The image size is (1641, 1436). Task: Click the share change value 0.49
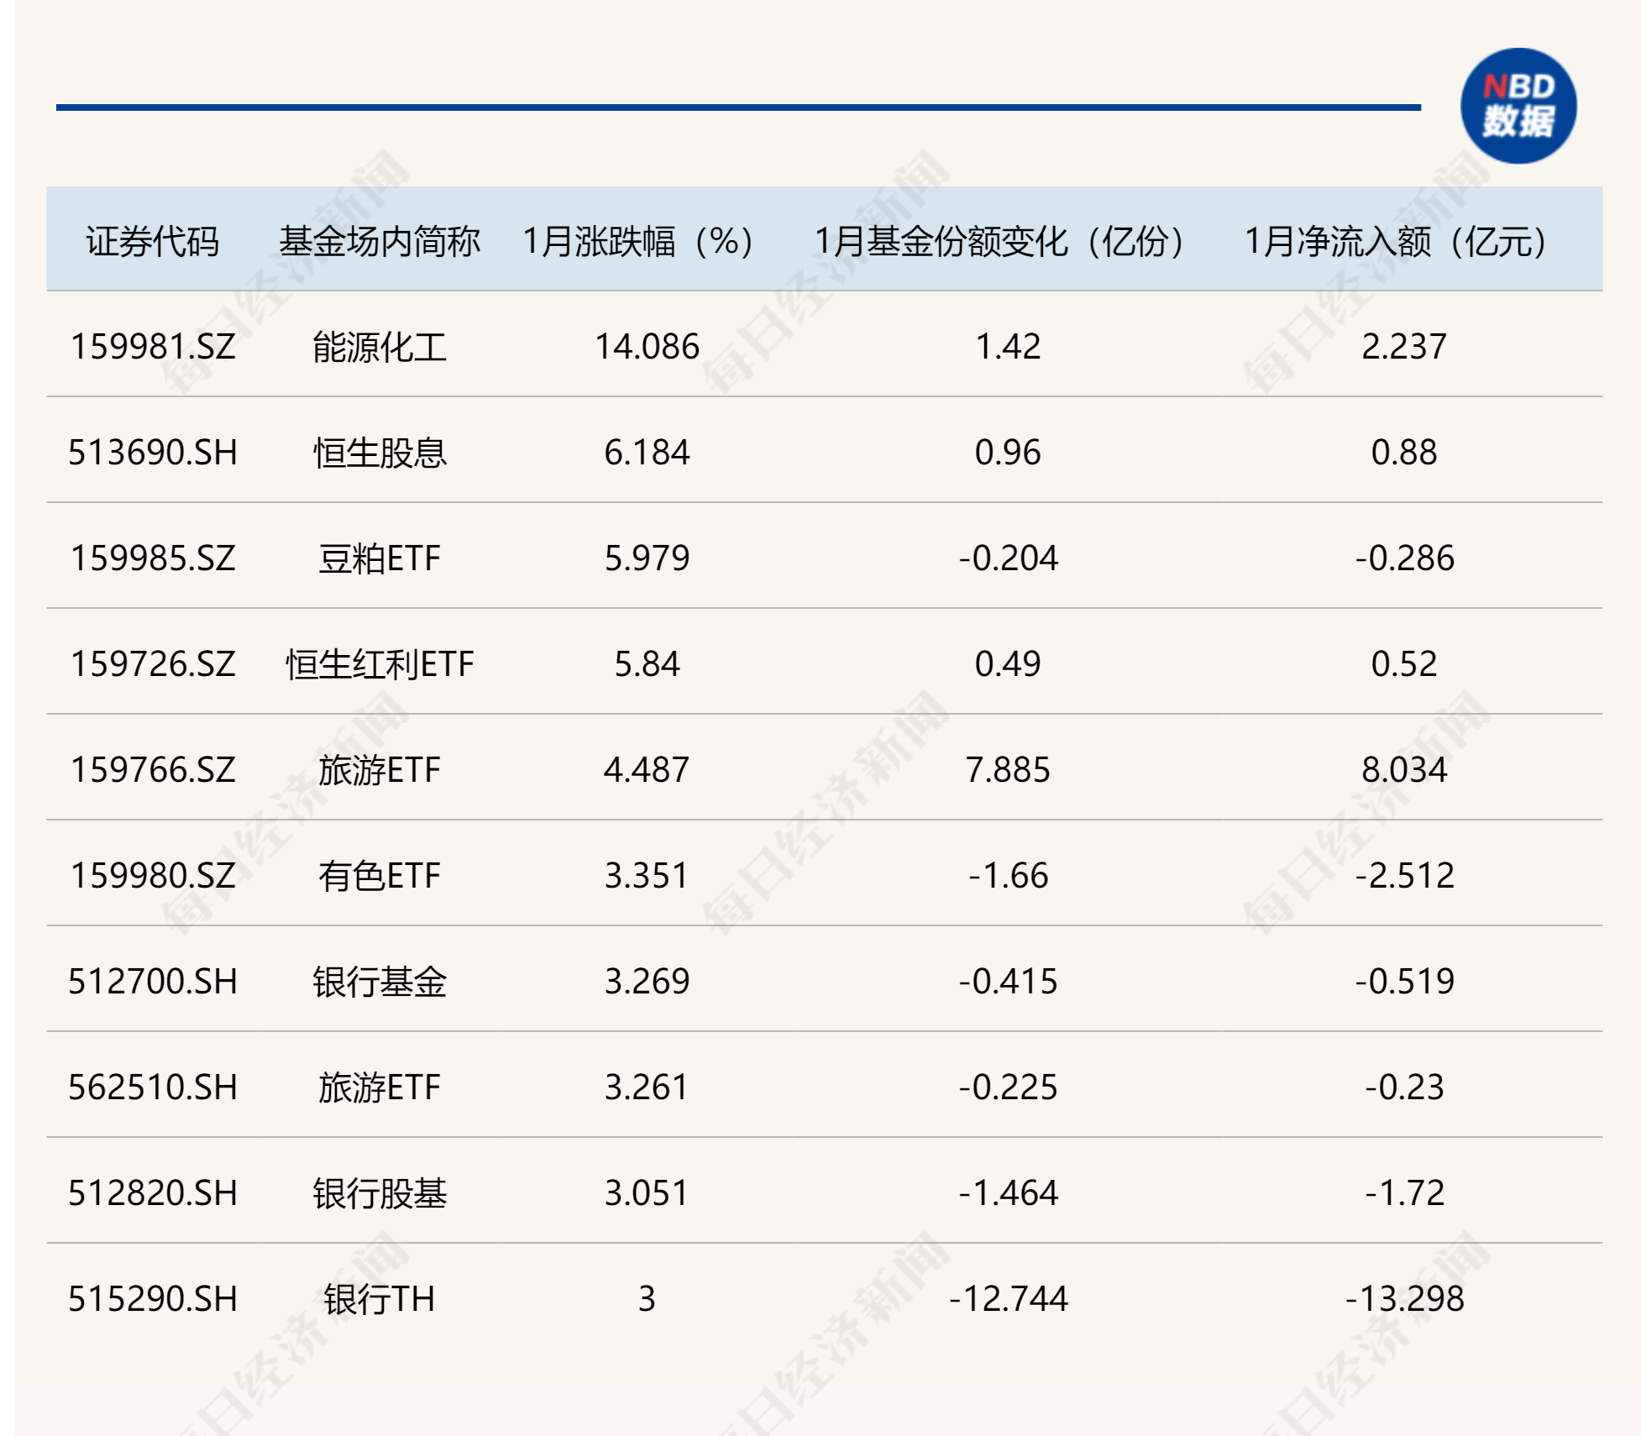1008,664
